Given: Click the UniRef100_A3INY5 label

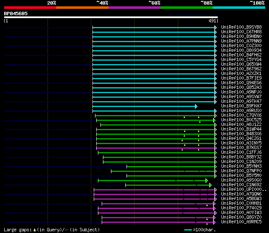Looking at the screenshot, I should (241, 143).
